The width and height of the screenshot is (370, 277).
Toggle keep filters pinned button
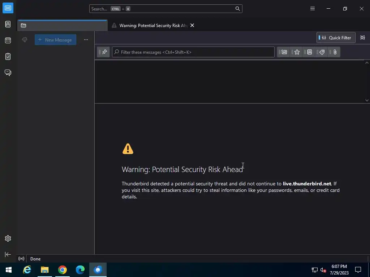pyautogui.click(x=103, y=52)
